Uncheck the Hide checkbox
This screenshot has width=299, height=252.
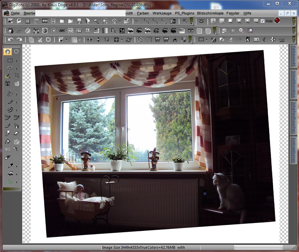point(262,21)
